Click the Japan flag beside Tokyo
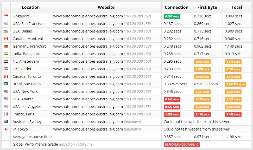This screenshot has height=150, width=253. pos(6,129)
